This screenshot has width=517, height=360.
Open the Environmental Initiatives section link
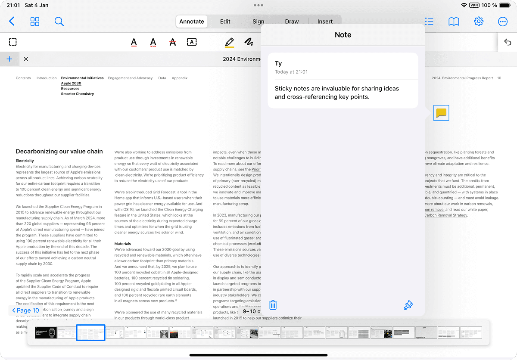(x=82, y=78)
